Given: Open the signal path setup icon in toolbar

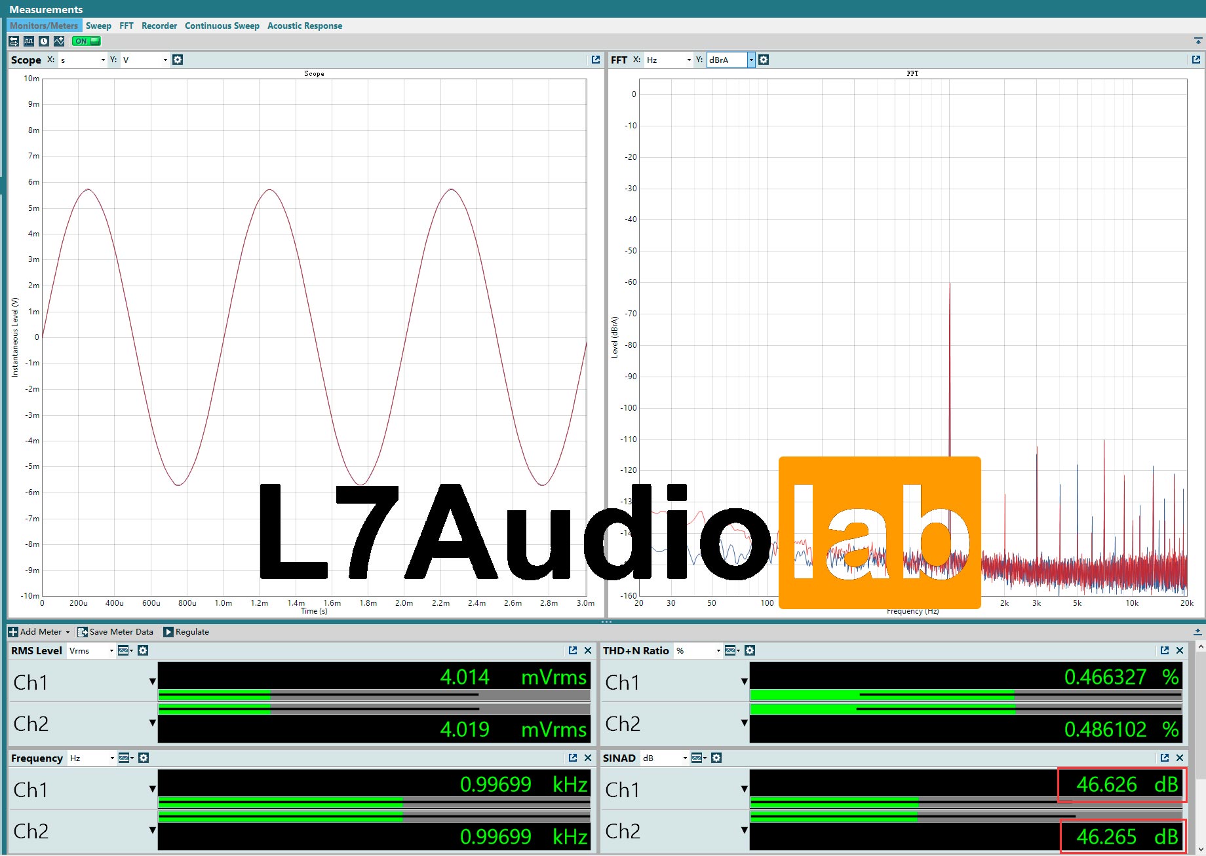Looking at the screenshot, I should 14,41.
